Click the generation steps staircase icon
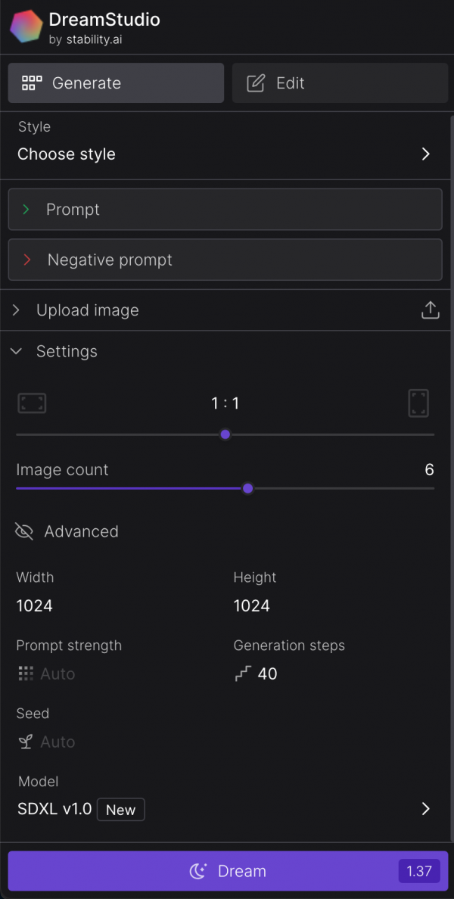Image resolution: width=454 pixels, height=899 pixels. (x=243, y=673)
